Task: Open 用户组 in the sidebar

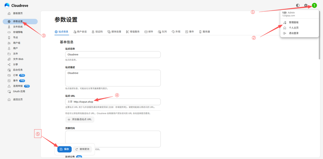Action: 20,43
